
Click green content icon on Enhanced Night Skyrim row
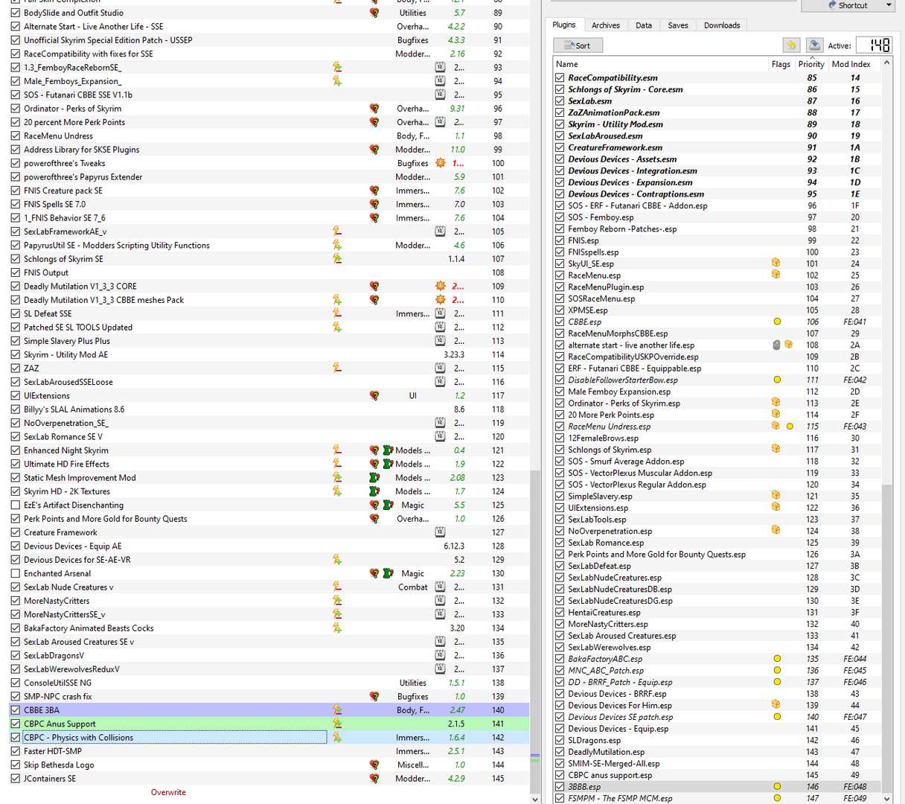pos(388,450)
